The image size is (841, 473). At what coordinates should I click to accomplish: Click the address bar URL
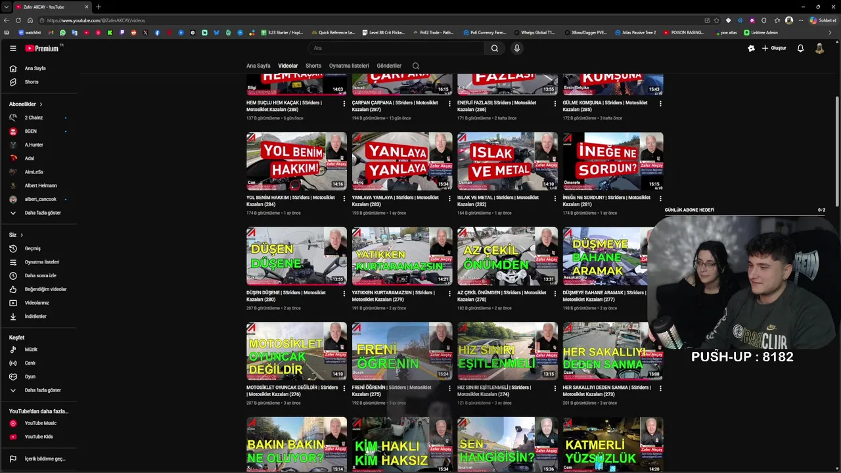click(x=96, y=20)
